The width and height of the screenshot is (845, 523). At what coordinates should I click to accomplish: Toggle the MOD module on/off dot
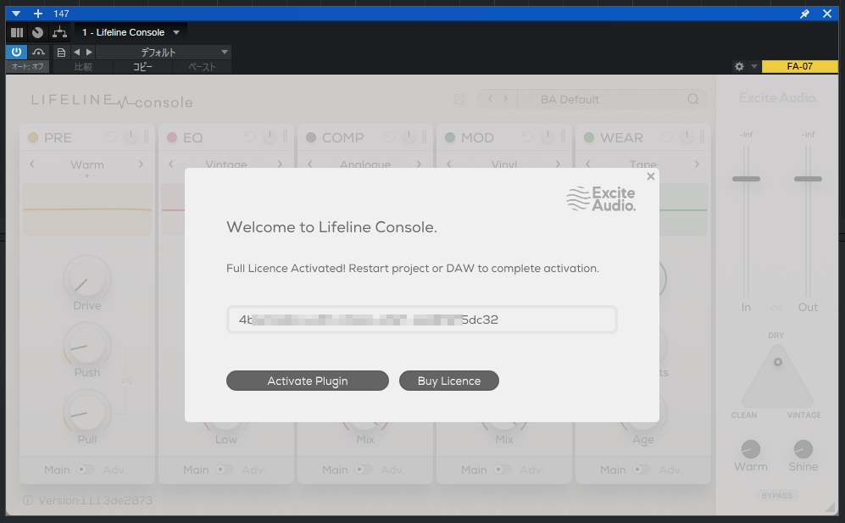[x=450, y=137]
